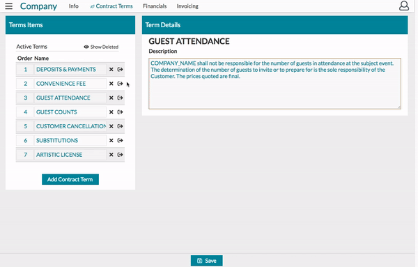Click the export arrow for CONVENIENCE FEE
418x267 pixels.
pos(121,84)
